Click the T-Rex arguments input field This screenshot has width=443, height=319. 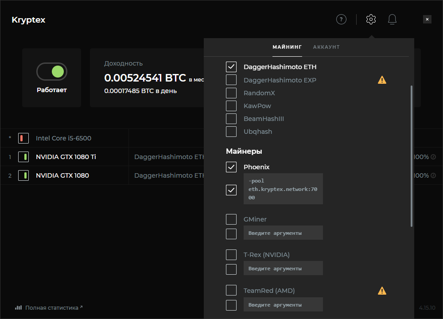[x=283, y=268]
